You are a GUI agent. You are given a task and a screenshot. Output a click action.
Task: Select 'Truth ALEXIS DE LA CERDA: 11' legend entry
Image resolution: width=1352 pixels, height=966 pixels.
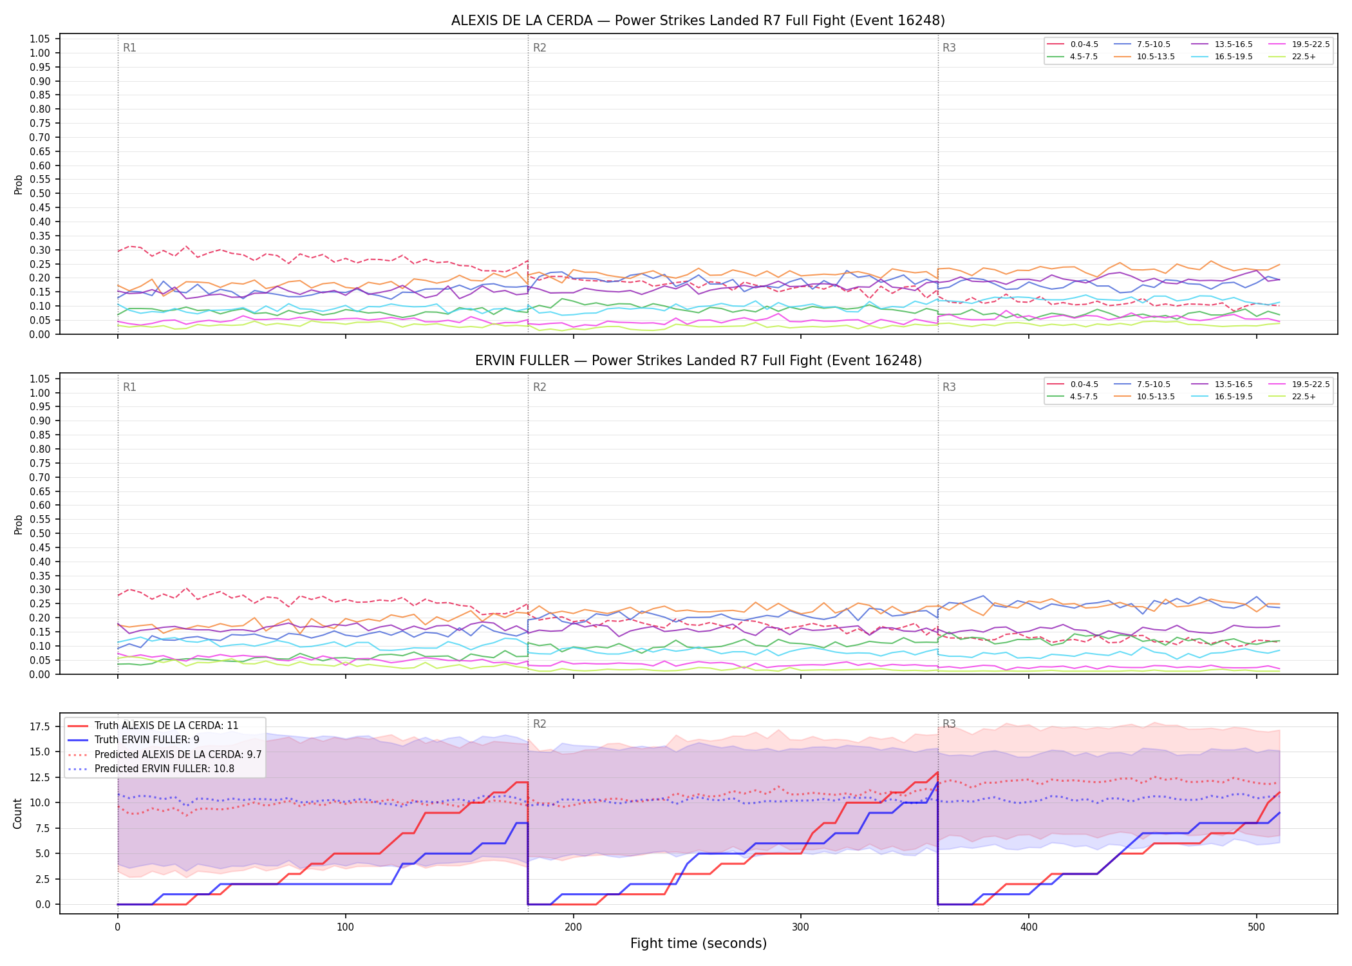(153, 726)
